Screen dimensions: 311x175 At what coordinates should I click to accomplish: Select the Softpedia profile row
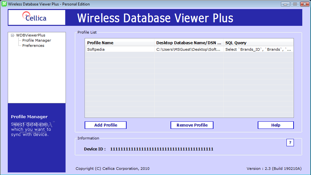coord(189,49)
